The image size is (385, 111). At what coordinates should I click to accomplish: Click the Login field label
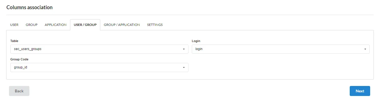pyautogui.click(x=196, y=41)
